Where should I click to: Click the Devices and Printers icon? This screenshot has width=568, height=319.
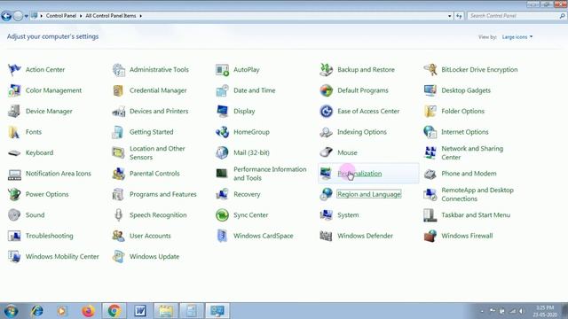click(x=118, y=111)
